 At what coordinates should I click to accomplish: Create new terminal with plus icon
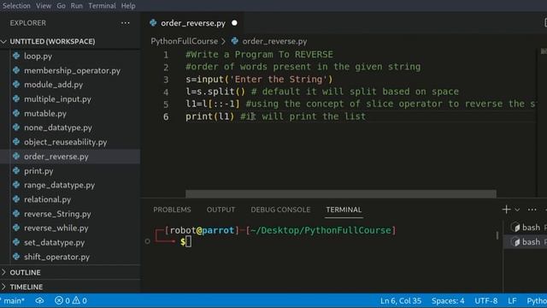tap(506, 210)
